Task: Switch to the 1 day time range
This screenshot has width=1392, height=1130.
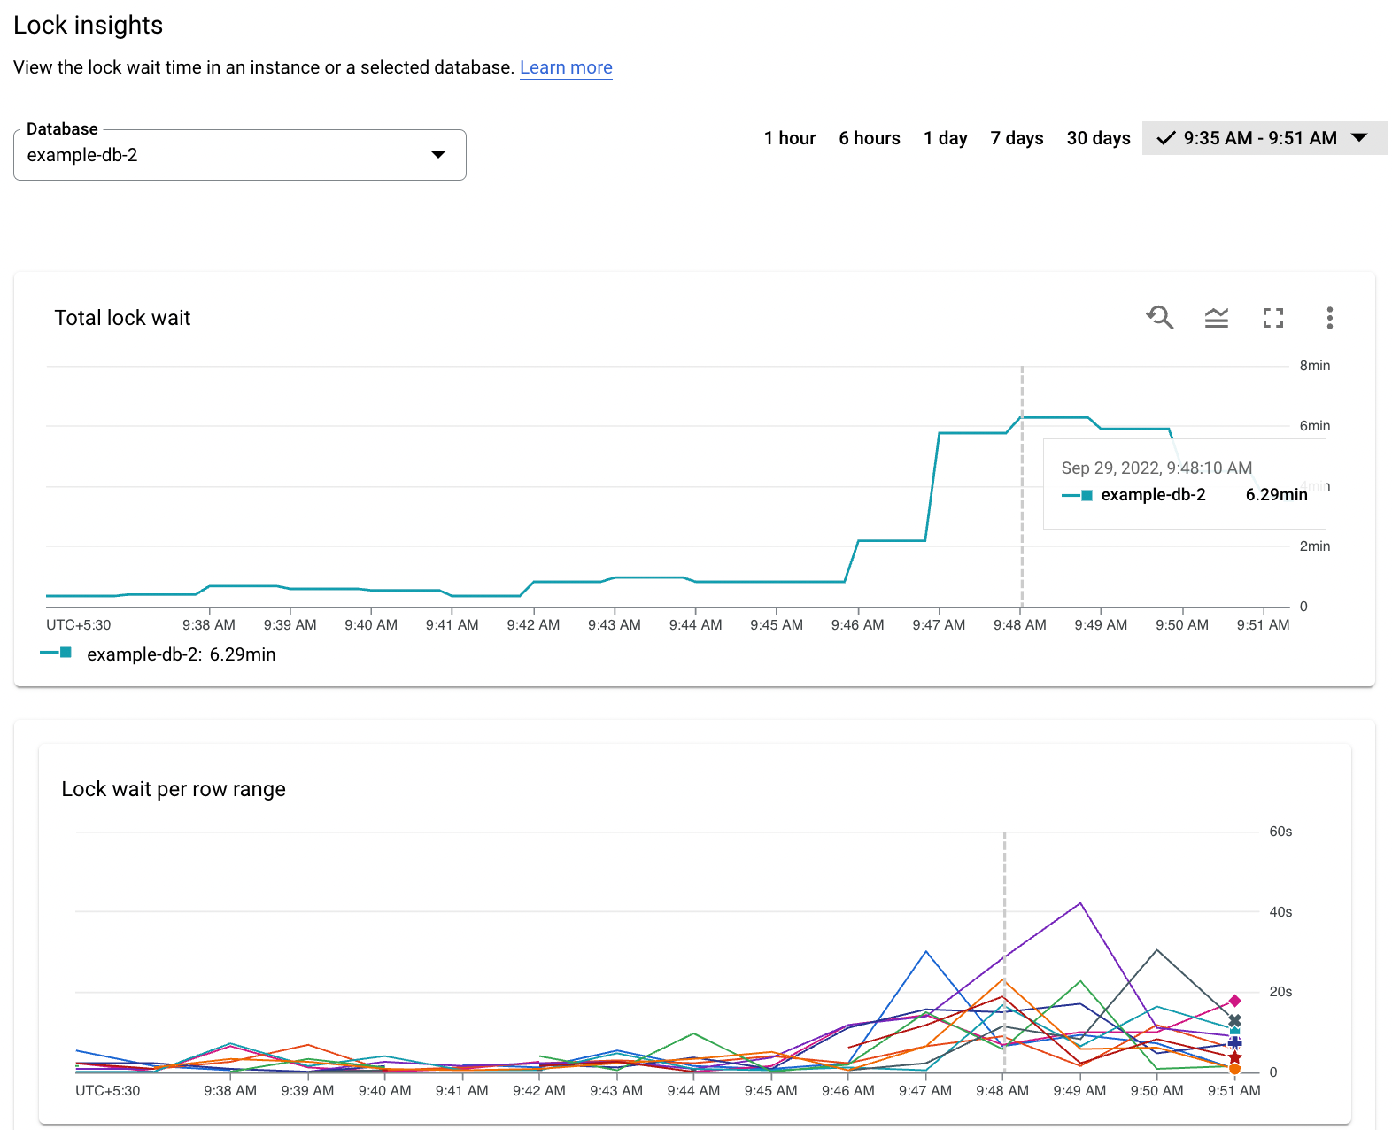Action: tap(945, 138)
